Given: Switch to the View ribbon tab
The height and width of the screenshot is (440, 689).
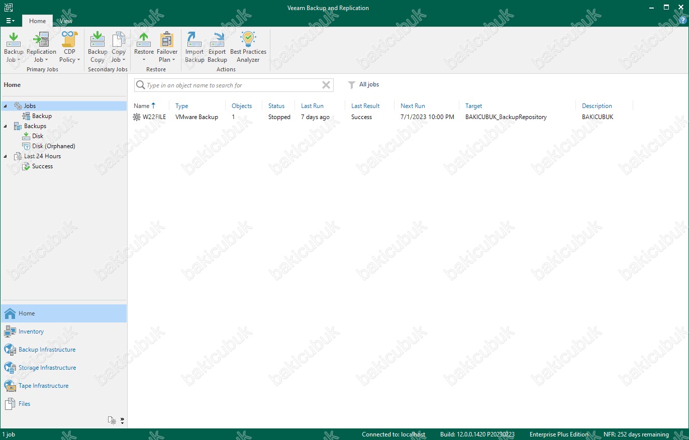Looking at the screenshot, I should [66, 21].
